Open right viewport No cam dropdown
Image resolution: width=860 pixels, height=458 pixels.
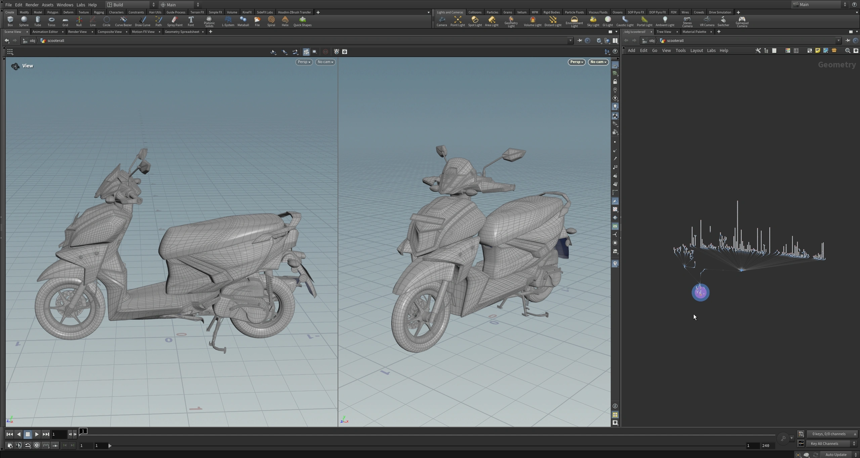coord(598,62)
